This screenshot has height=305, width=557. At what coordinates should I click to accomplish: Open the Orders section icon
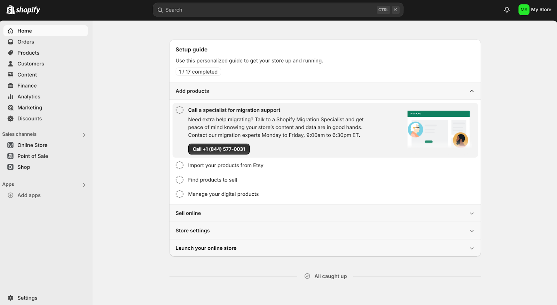click(10, 42)
